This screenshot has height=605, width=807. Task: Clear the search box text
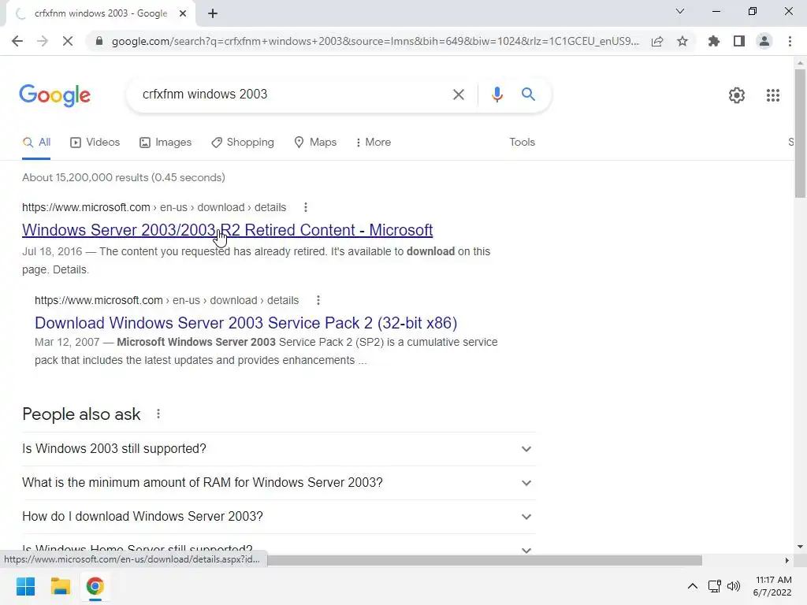pos(458,95)
